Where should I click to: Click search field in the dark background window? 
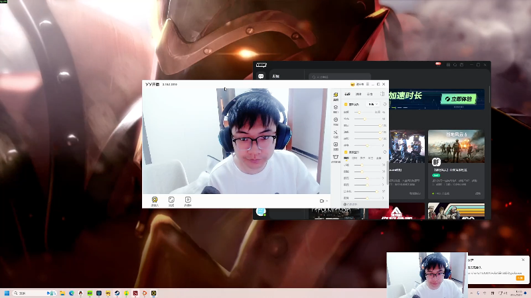click(341, 77)
